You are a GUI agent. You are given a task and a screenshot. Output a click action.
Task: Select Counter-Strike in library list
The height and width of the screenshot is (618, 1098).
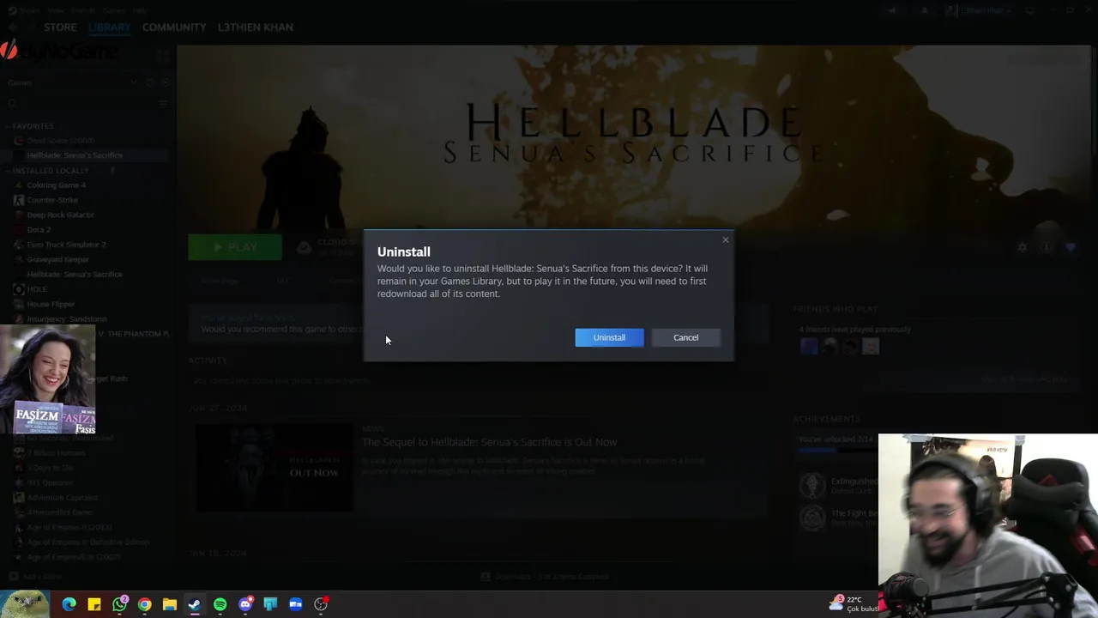(52, 200)
